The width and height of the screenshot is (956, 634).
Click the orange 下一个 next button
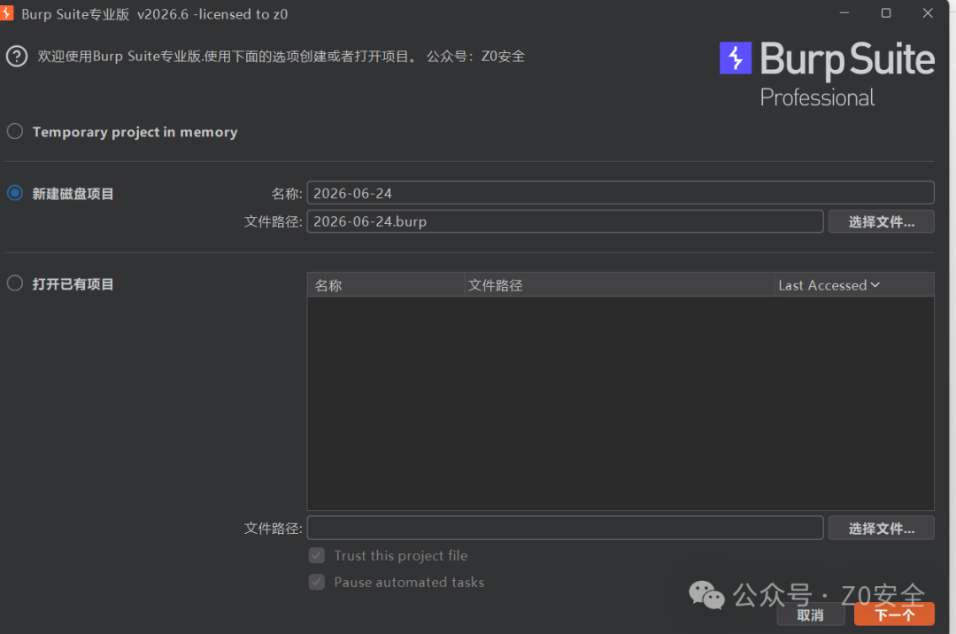[x=894, y=615]
